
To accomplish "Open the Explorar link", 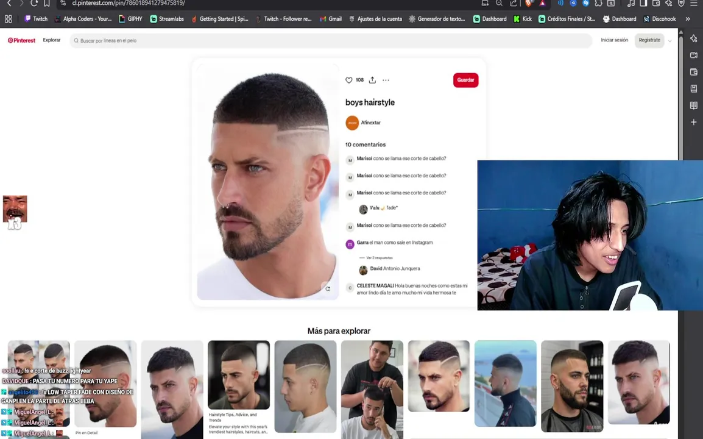I will click(52, 40).
